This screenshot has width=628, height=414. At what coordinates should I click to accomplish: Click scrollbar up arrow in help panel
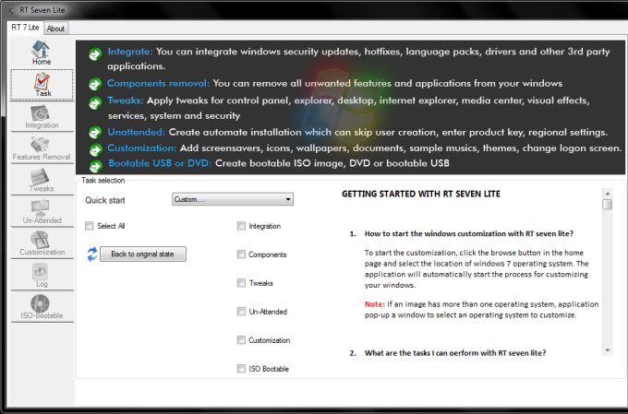click(x=608, y=194)
